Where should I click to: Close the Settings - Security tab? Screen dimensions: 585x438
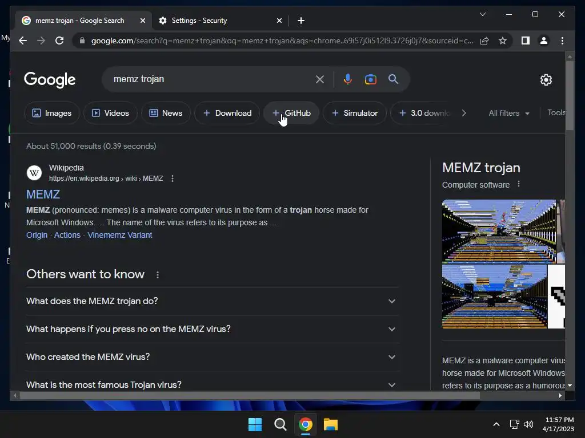pyautogui.click(x=279, y=21)
